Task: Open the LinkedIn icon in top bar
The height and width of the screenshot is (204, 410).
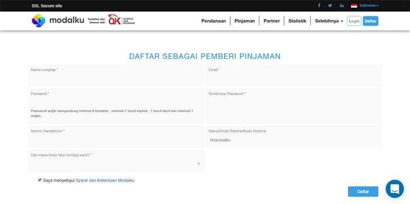Action: pos(341,6)
